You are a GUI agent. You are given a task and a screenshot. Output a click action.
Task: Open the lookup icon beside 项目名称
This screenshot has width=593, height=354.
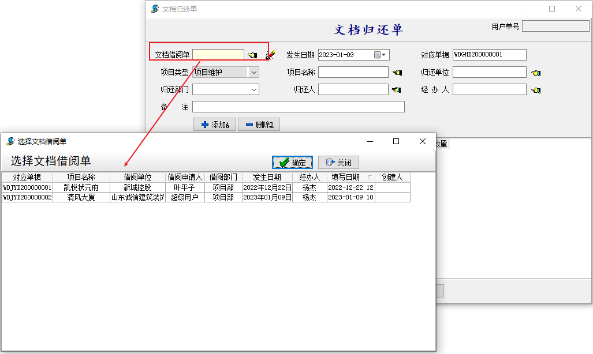pyautogui.click(x=397, y=73)
